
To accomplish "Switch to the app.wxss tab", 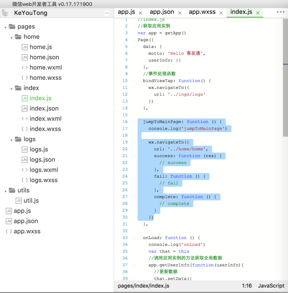I will pos(202,12).
